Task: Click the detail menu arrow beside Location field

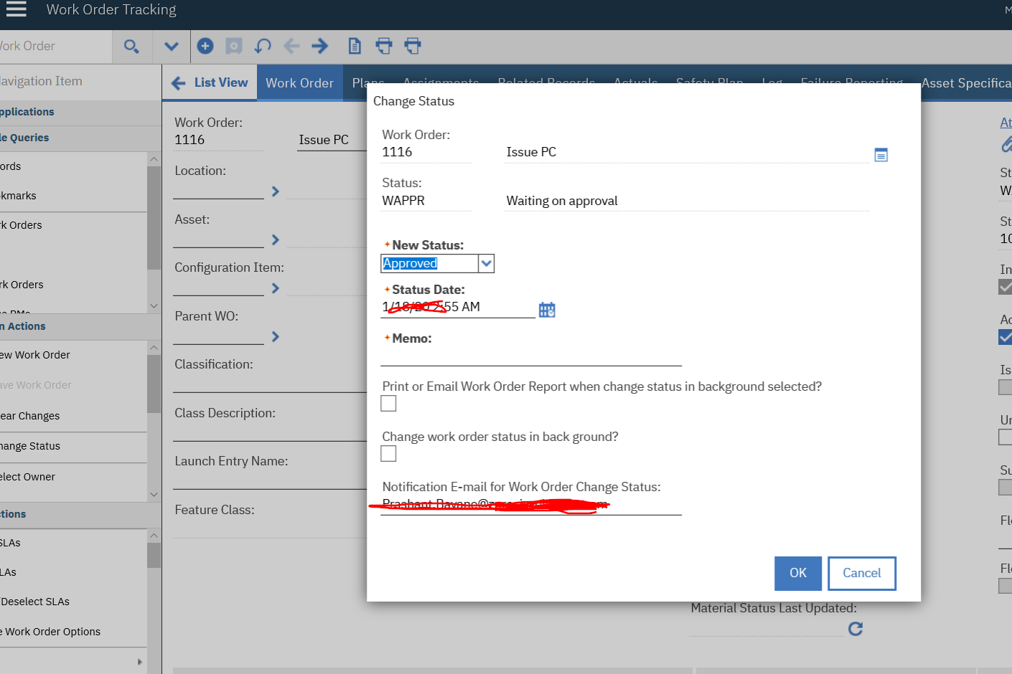Action: pos(275,191)
